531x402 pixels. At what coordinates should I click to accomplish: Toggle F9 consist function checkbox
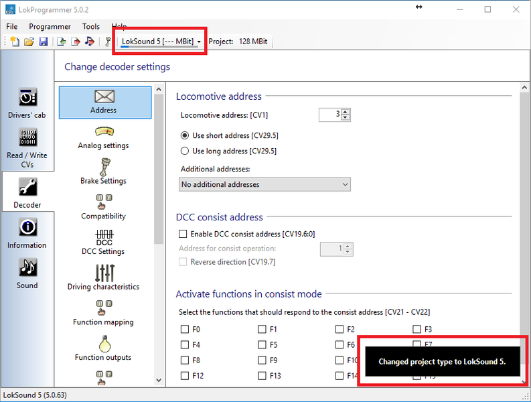(x=262, y=360)
